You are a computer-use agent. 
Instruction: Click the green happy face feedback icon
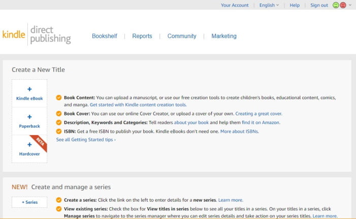(x=336, y=5)
